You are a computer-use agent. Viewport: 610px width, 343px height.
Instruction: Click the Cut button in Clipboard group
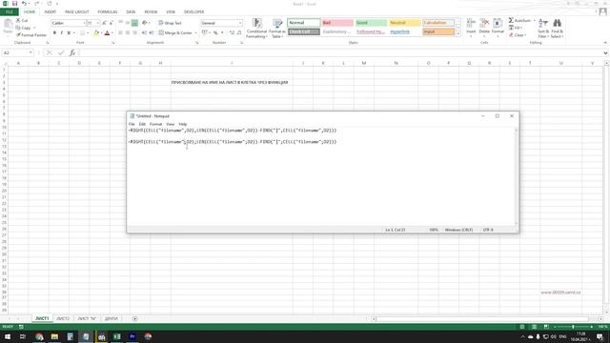point(22,20)
